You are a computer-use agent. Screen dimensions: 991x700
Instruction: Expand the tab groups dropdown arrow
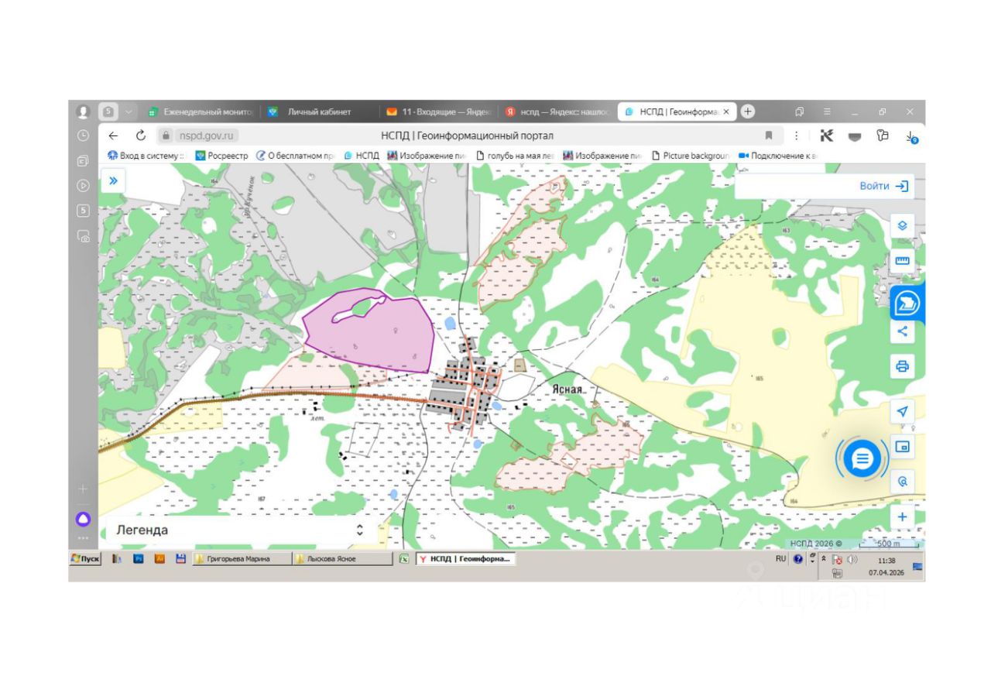point(129,112)
